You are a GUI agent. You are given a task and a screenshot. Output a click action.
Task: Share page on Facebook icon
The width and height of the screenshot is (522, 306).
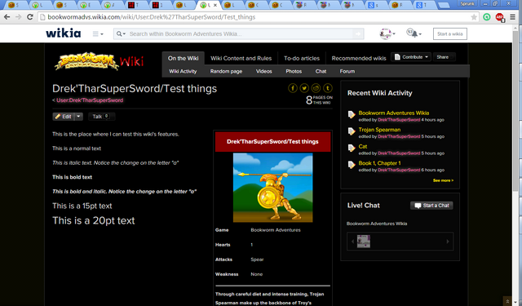tap(293, 88)
